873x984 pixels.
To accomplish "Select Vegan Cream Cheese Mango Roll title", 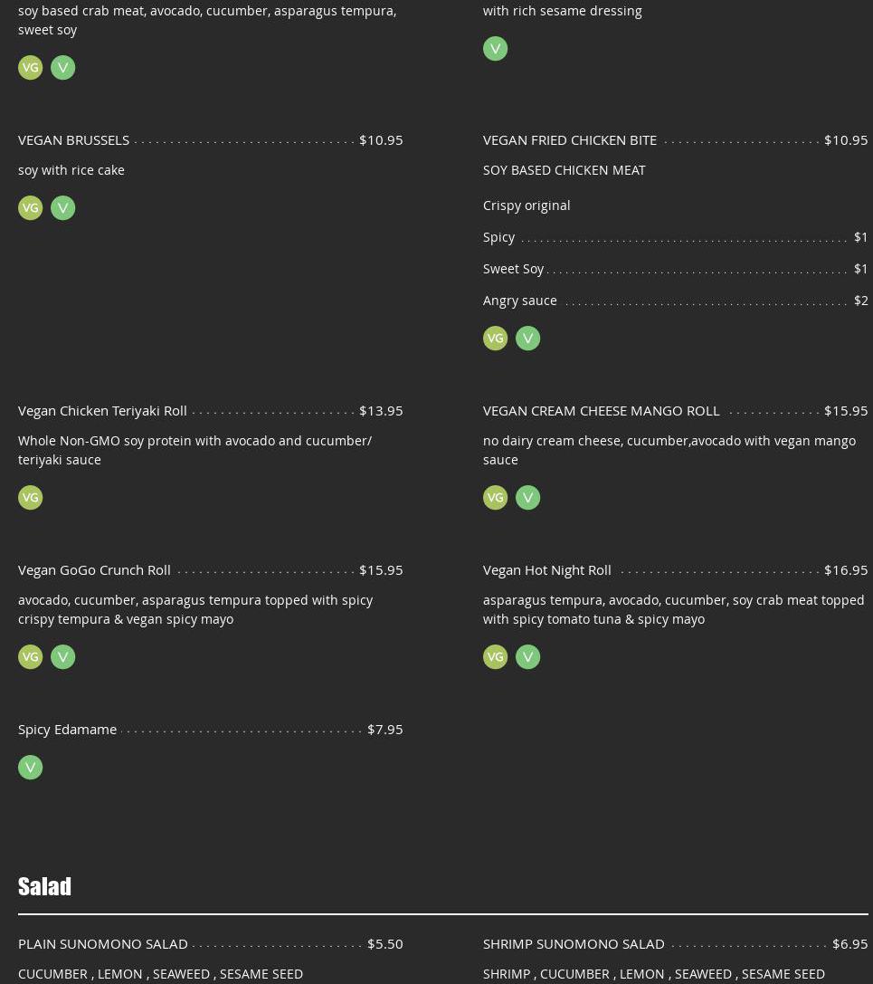I will (x=601, y=410).
